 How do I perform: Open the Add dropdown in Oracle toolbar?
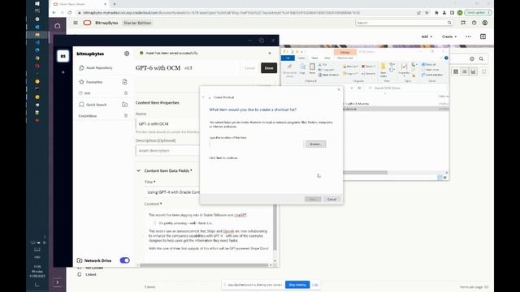[427, 36]
